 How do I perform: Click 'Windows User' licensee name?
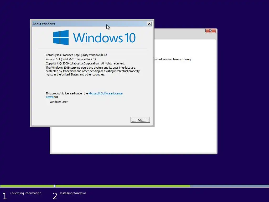tap(59, 102)
